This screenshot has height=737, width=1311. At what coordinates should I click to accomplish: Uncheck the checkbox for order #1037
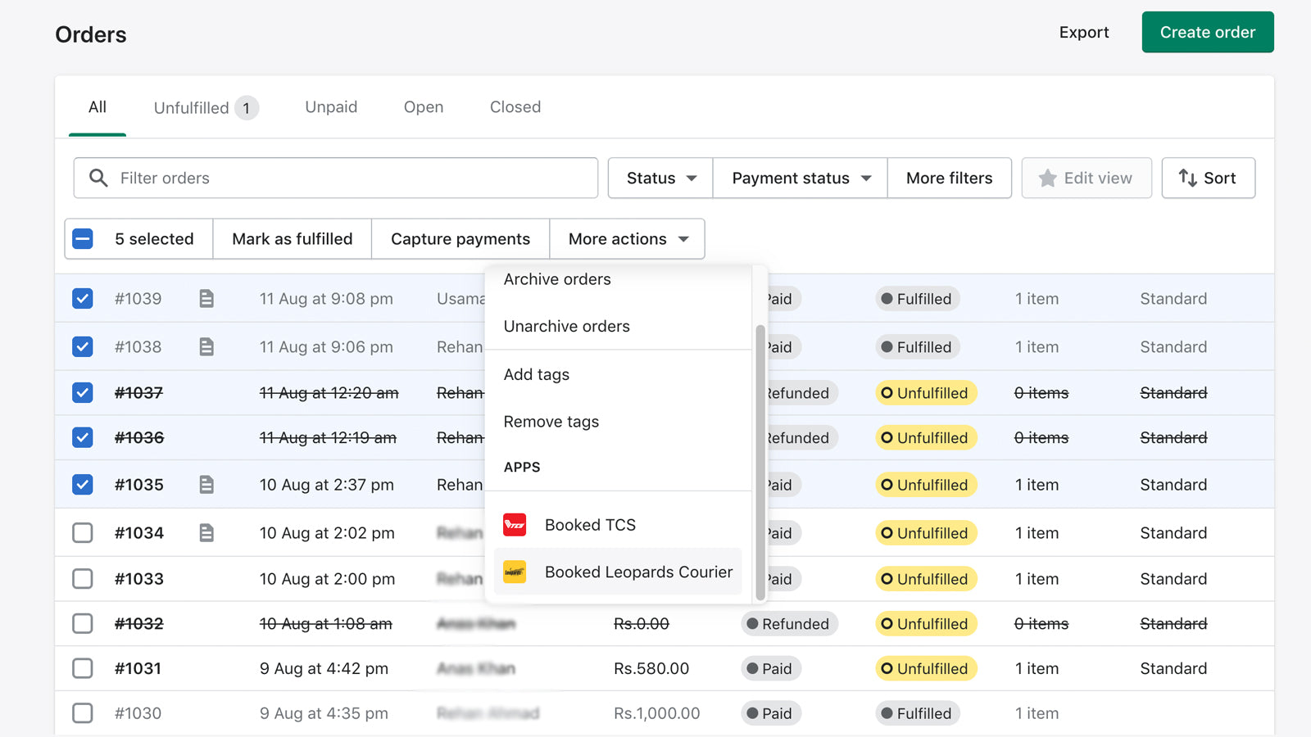(83, 393)
